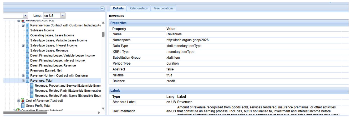Select Sales-type Lease, Revenue tree item
Image resolution: width=351 pixels, height=117 pixels.
pos(49,50)
